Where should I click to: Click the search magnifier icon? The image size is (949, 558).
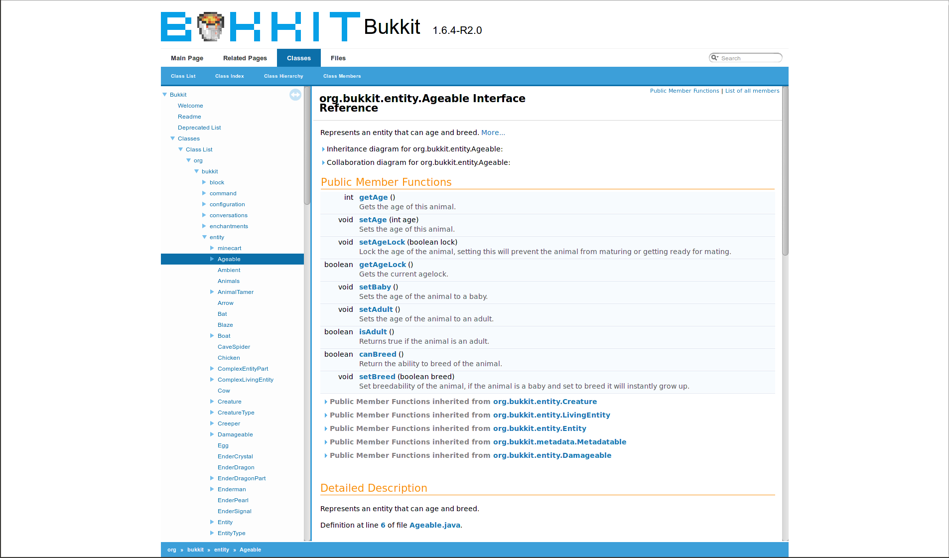714,58
